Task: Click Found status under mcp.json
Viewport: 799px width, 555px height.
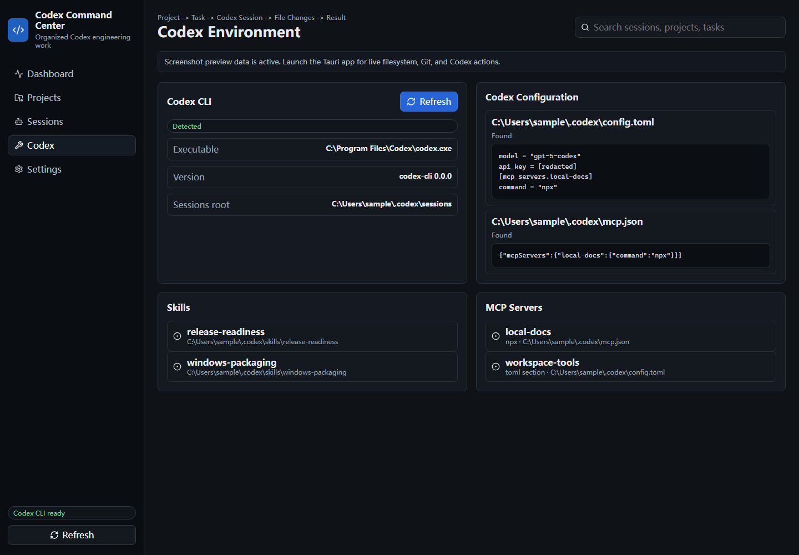Action: click(x=502, y=235)
